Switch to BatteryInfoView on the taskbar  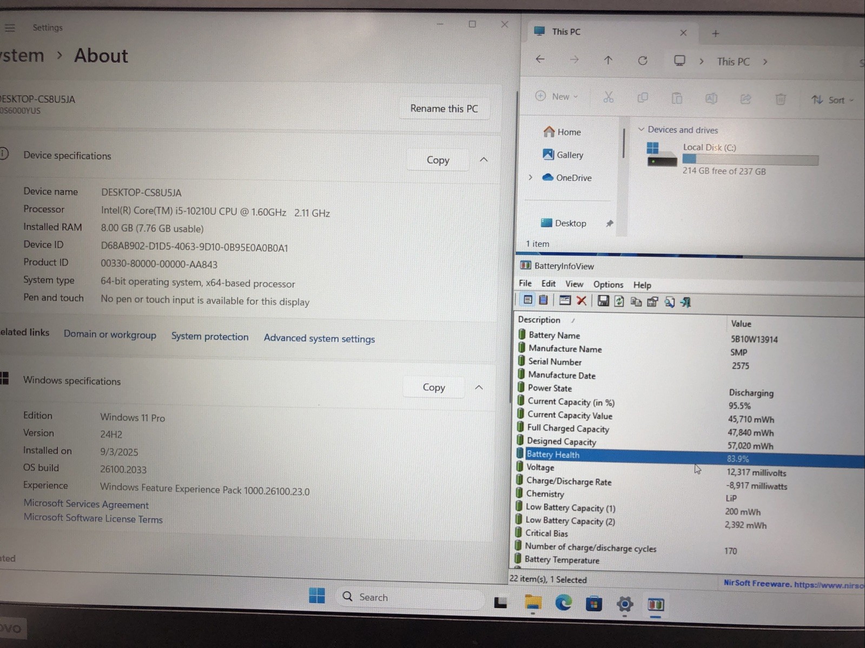tap(656, 604)
